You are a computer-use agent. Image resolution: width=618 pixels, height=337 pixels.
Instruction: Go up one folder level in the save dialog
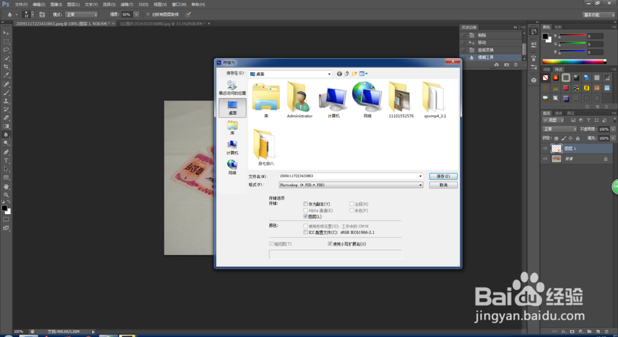point(347,73)
